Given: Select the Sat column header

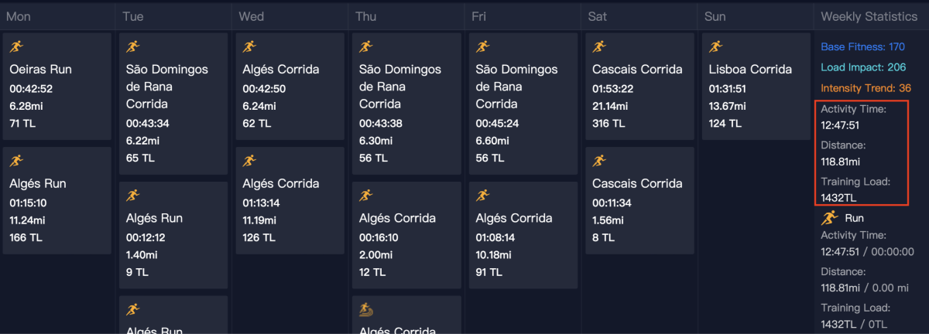Looking at the screenshot, I should pos(597,16).
